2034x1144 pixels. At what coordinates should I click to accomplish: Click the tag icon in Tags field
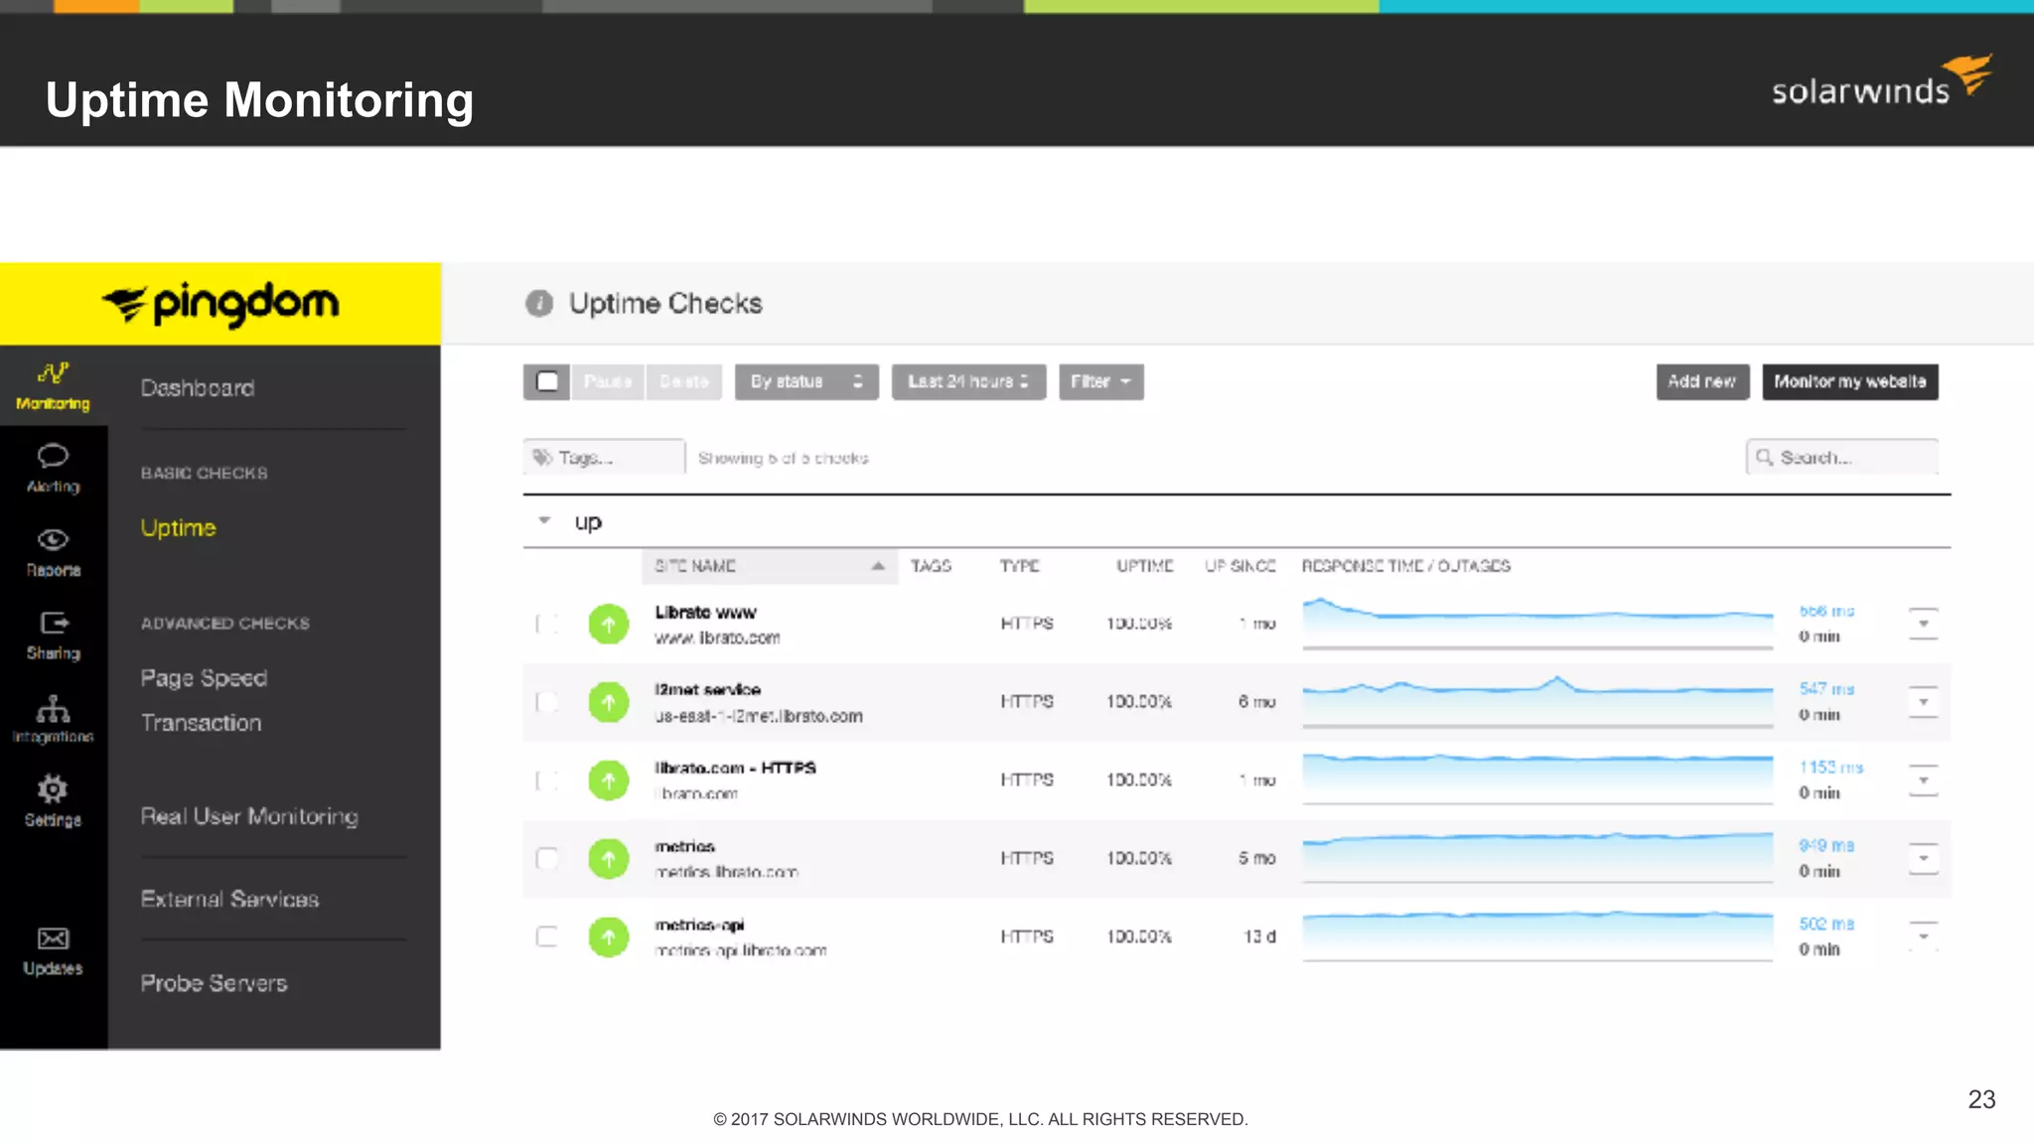pos(542,458)
